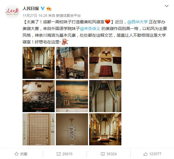Open the wooden lattice screen photo
The width and height of the screenshot is (174, 159).
(x=39, y=129)
